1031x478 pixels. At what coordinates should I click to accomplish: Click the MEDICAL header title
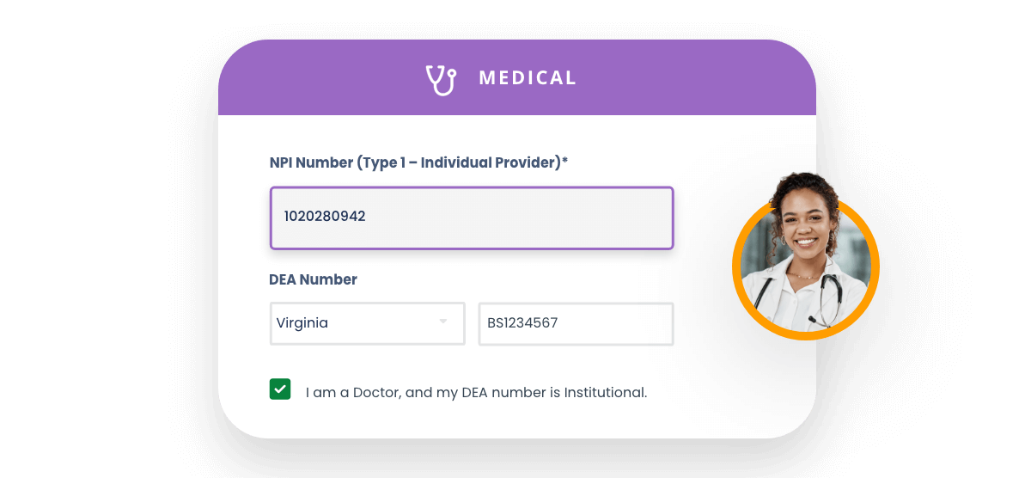coord(528,78)
